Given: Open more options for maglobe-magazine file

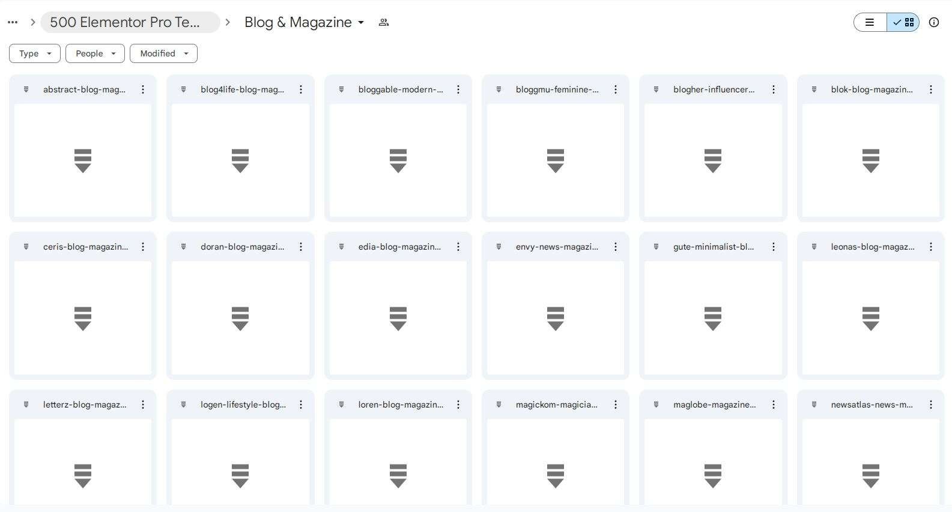Looking at the screenshot, I should tap(774, 405).
